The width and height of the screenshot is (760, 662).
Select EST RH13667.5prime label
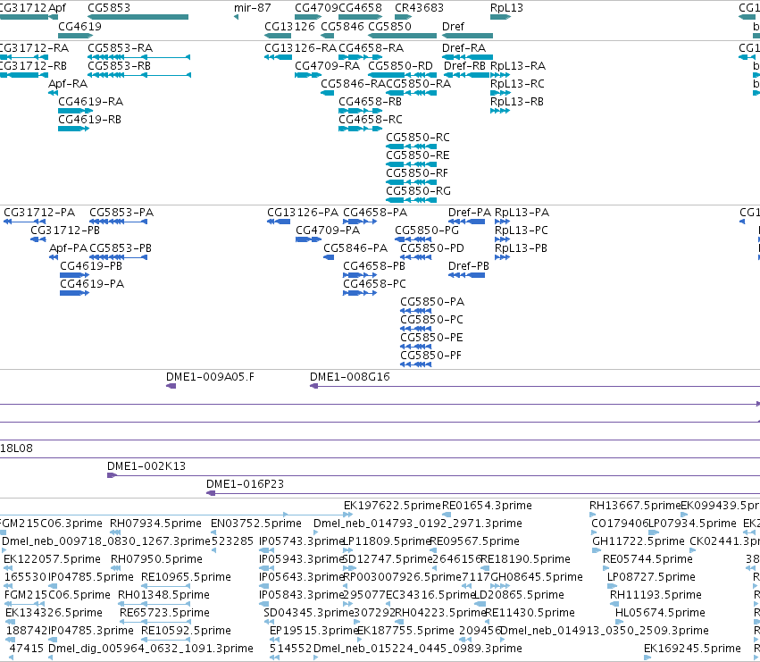point(636,506)
